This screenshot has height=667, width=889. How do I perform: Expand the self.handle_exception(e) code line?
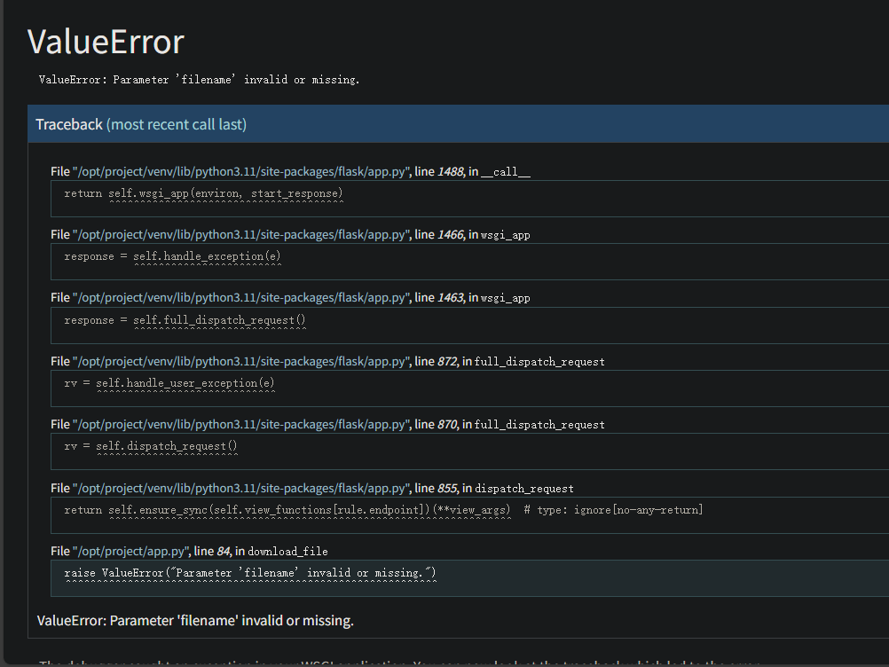(172, 256)
